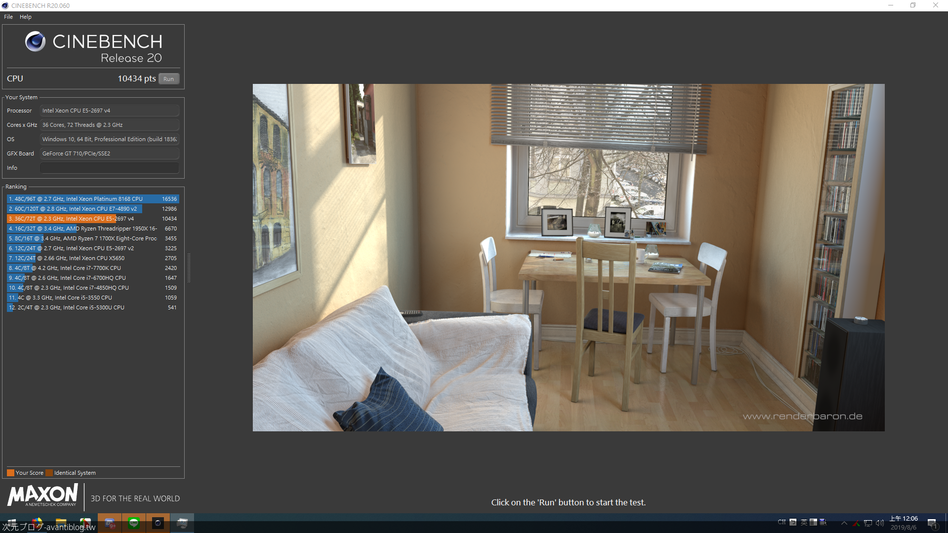Click the brown Identical System legend swatch
This screenshot has height=533, width=948.
pos(49,473)
